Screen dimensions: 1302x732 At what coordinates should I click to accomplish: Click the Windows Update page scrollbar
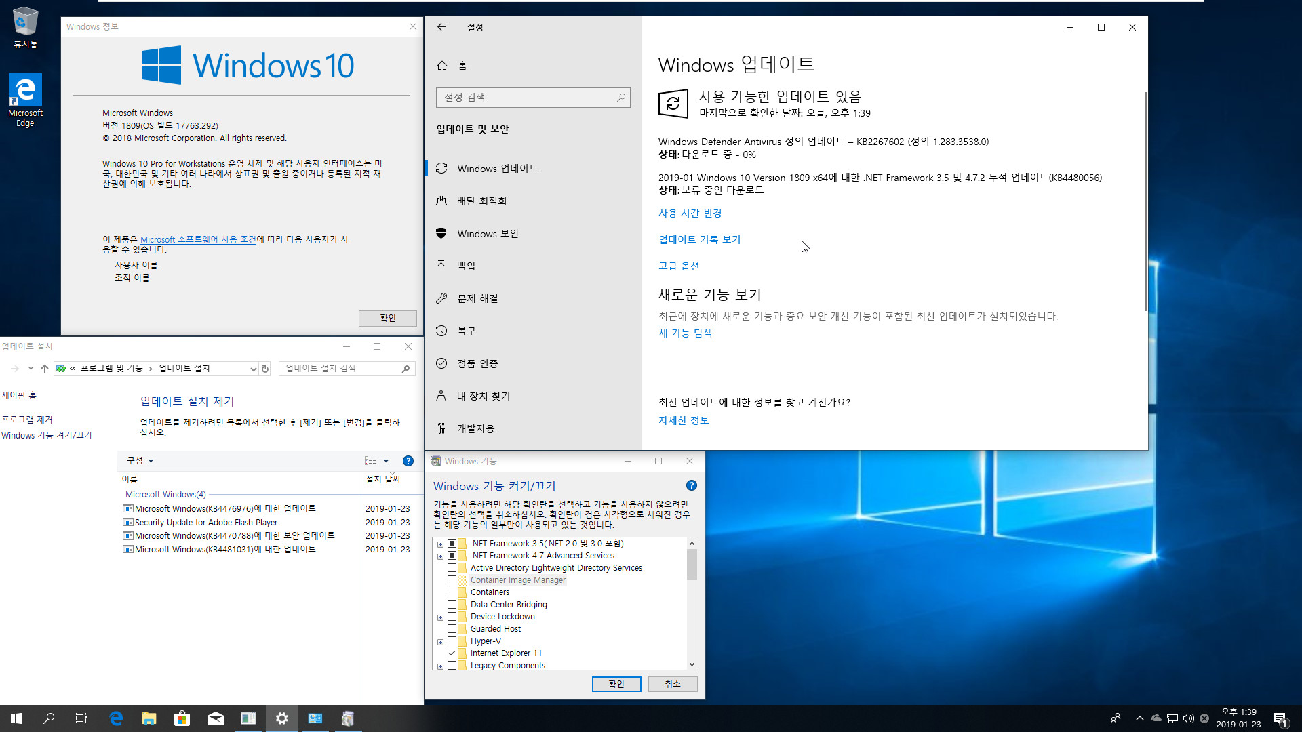tap(1145, 202)
